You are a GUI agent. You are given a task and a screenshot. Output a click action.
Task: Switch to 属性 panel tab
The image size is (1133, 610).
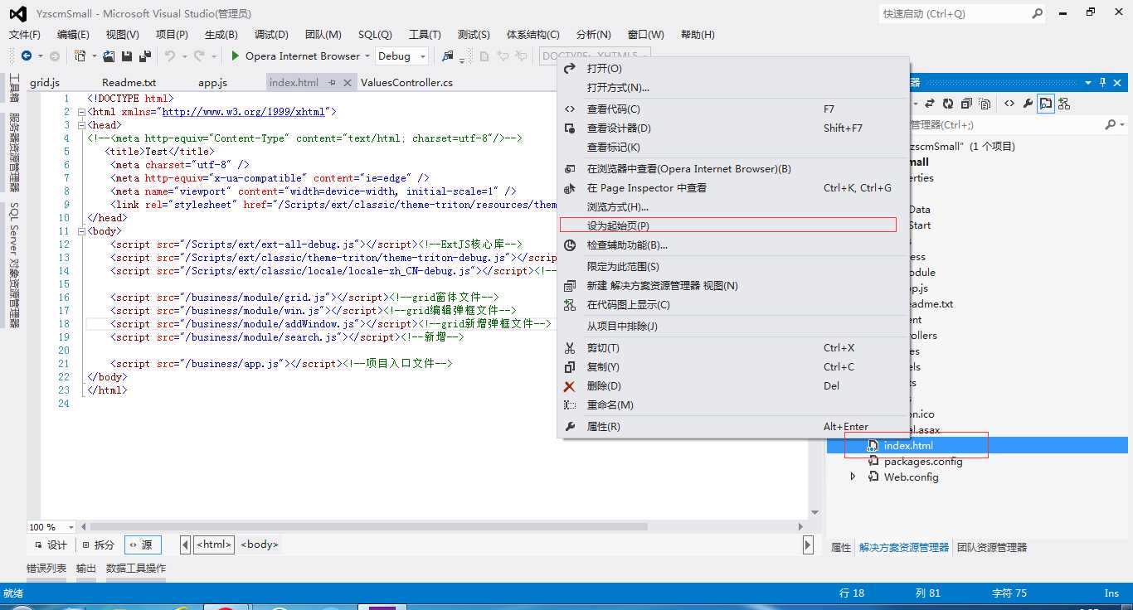click(x=841, y=547)
